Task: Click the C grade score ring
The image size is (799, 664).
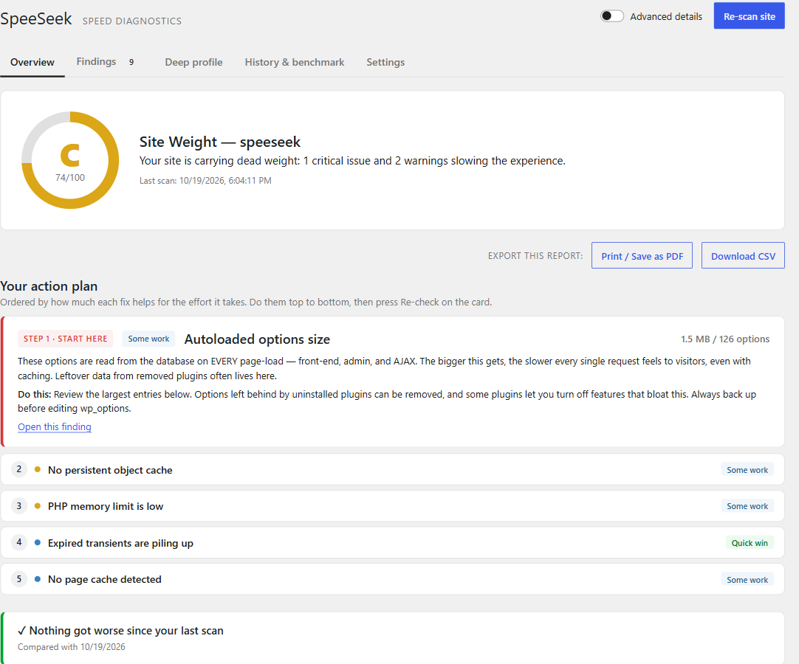Action: point(70,160)
